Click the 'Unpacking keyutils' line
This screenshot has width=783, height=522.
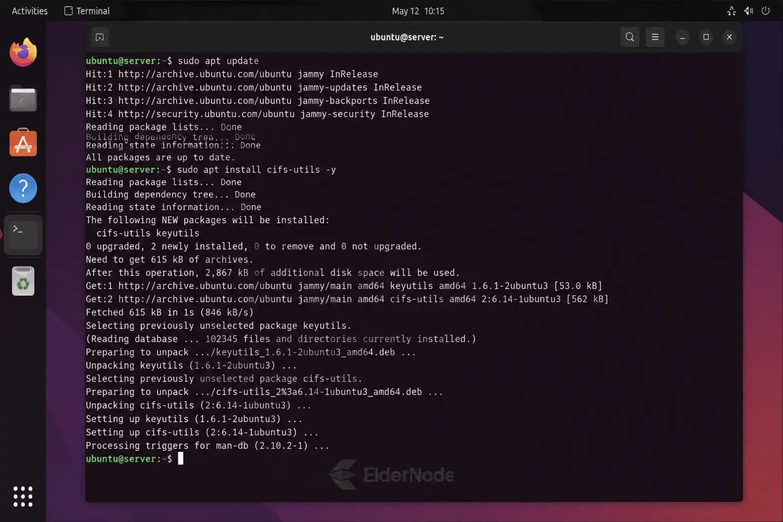click(191, 365)
